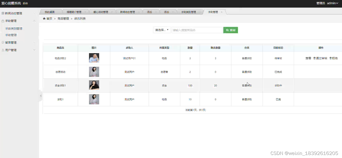This screenshot has height=158, width=342.
Task: Open 求助类别管理 in the sidebar submenu
Action: pos(14,29)
